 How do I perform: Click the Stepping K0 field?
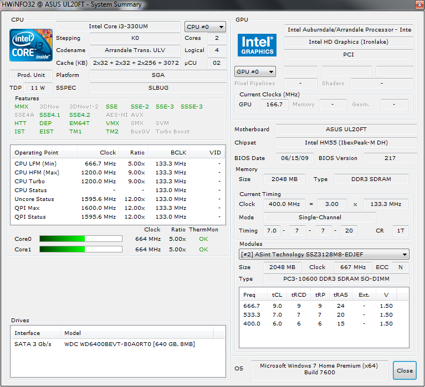[135, 38]
